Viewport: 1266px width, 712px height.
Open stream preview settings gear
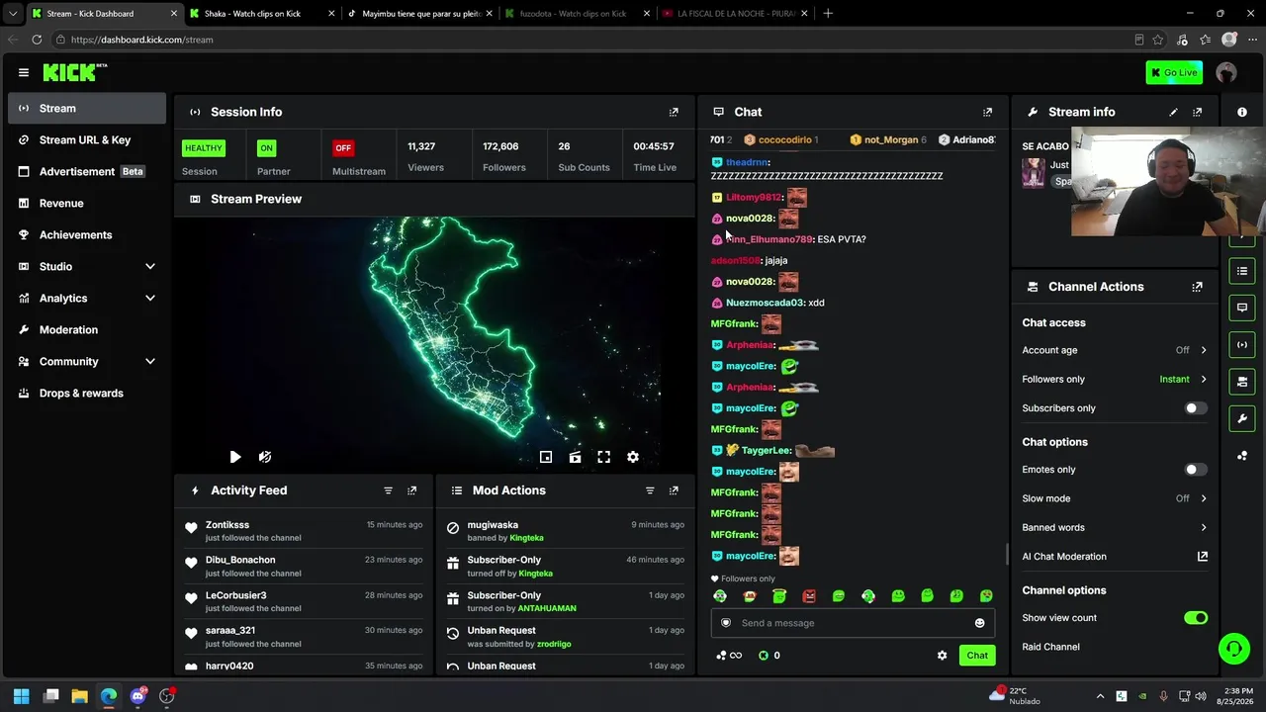click(633, 457)
